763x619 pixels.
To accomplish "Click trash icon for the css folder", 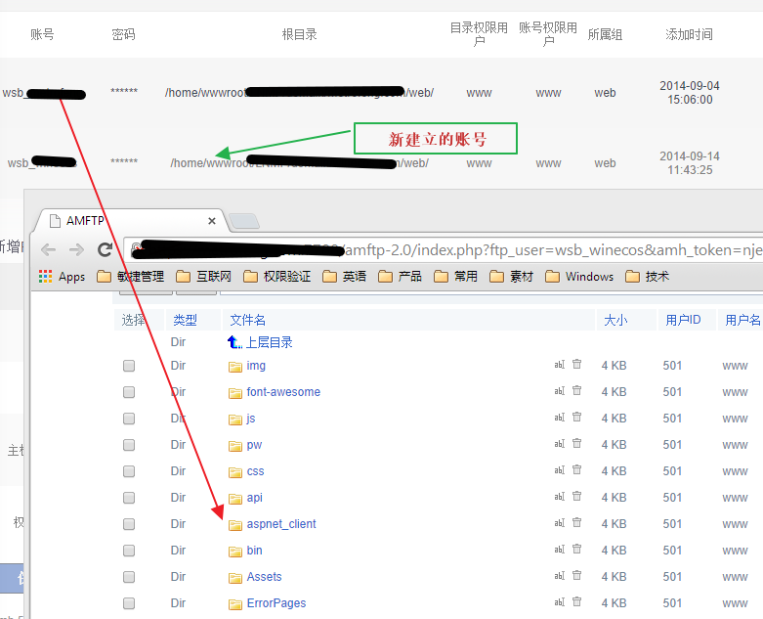I will point(576,470).
